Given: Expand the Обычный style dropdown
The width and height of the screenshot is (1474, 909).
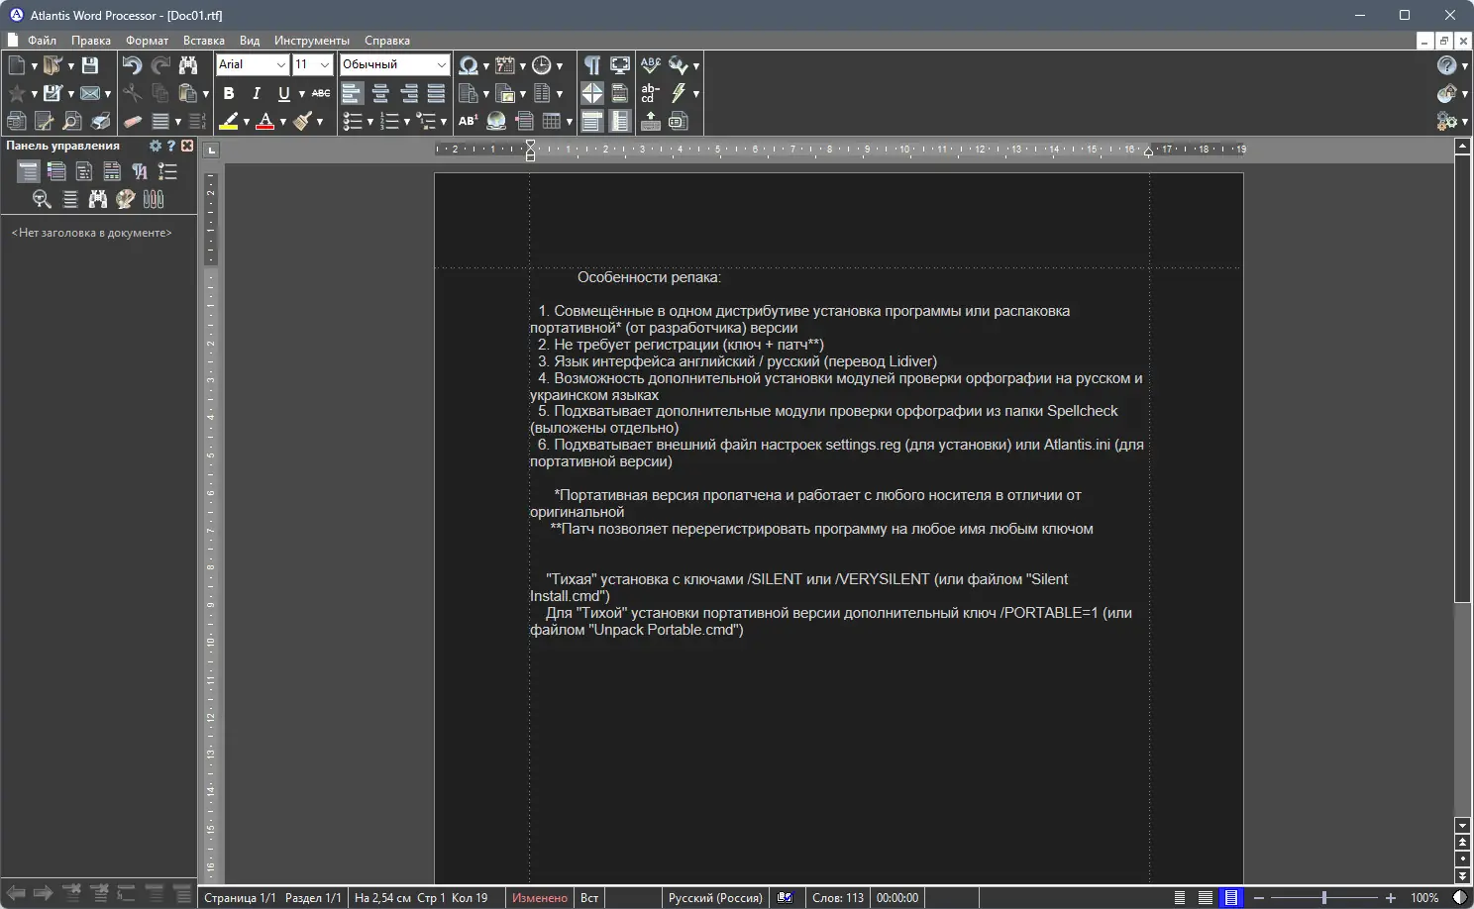Looking at the screenshot, I should click(x=440, y=64).
